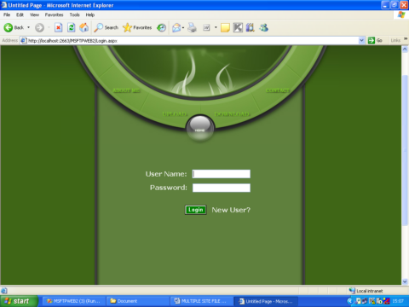Screen dimensions: 409x307
Task: Click the Go button
Action: point(375,40)
